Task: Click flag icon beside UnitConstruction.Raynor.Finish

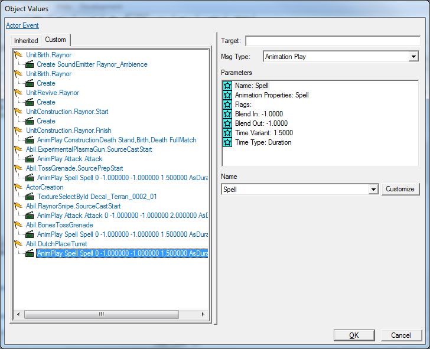Action: click(x=18, y=131)
